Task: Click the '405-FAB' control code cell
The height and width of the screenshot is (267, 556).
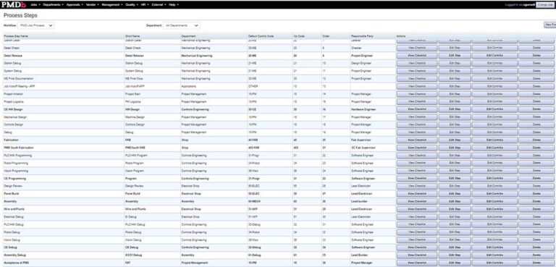Action: tap(270, 148)
